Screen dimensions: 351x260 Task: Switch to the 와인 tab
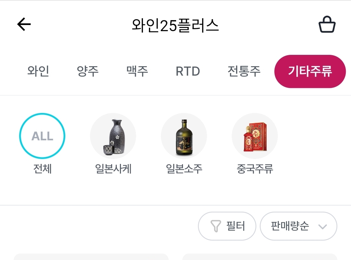(38, 71)
